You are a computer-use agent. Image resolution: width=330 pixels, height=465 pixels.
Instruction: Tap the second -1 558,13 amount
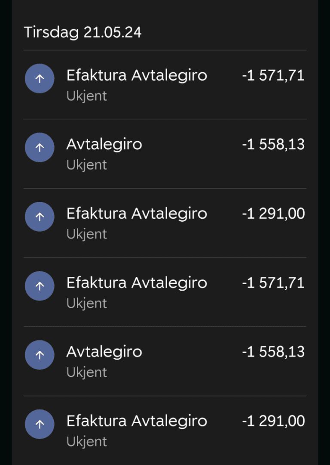(273, 352)
